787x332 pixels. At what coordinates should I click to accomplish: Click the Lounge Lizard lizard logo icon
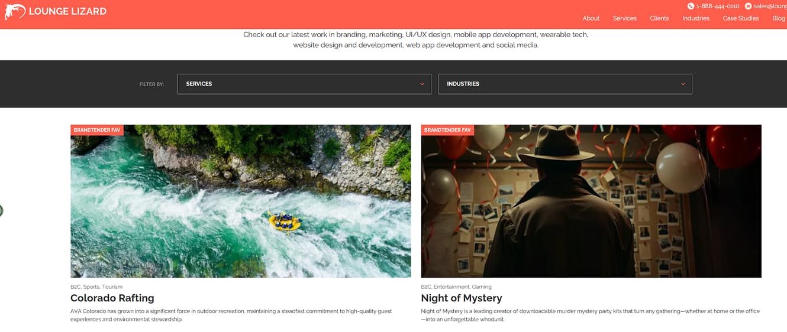pyautogui.click(x=15, y=11)
